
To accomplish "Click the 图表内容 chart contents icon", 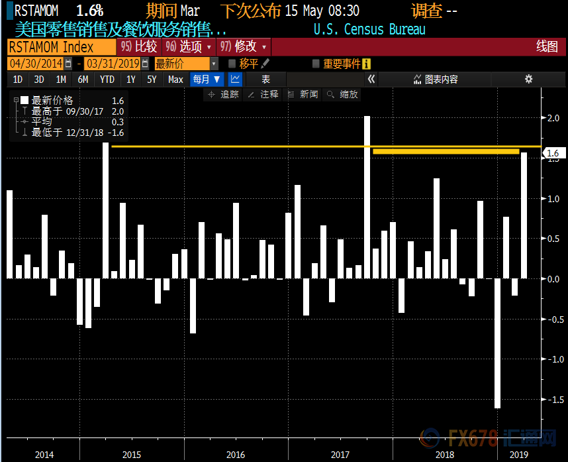I will click(x=417, y=79).
